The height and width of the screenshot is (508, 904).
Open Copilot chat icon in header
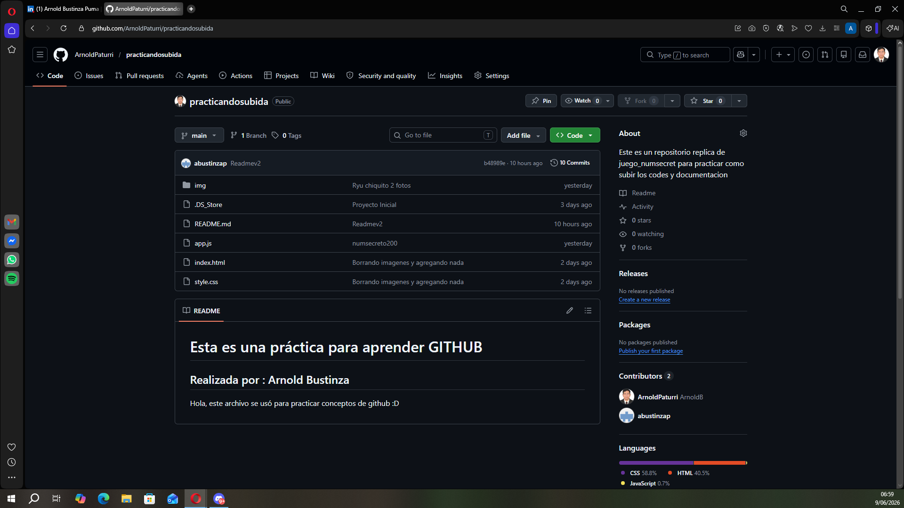point(741,55)
